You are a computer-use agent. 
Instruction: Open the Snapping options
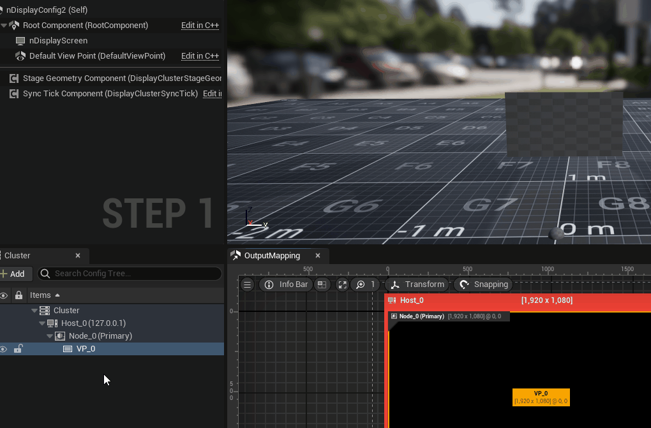tap(484, 284)
